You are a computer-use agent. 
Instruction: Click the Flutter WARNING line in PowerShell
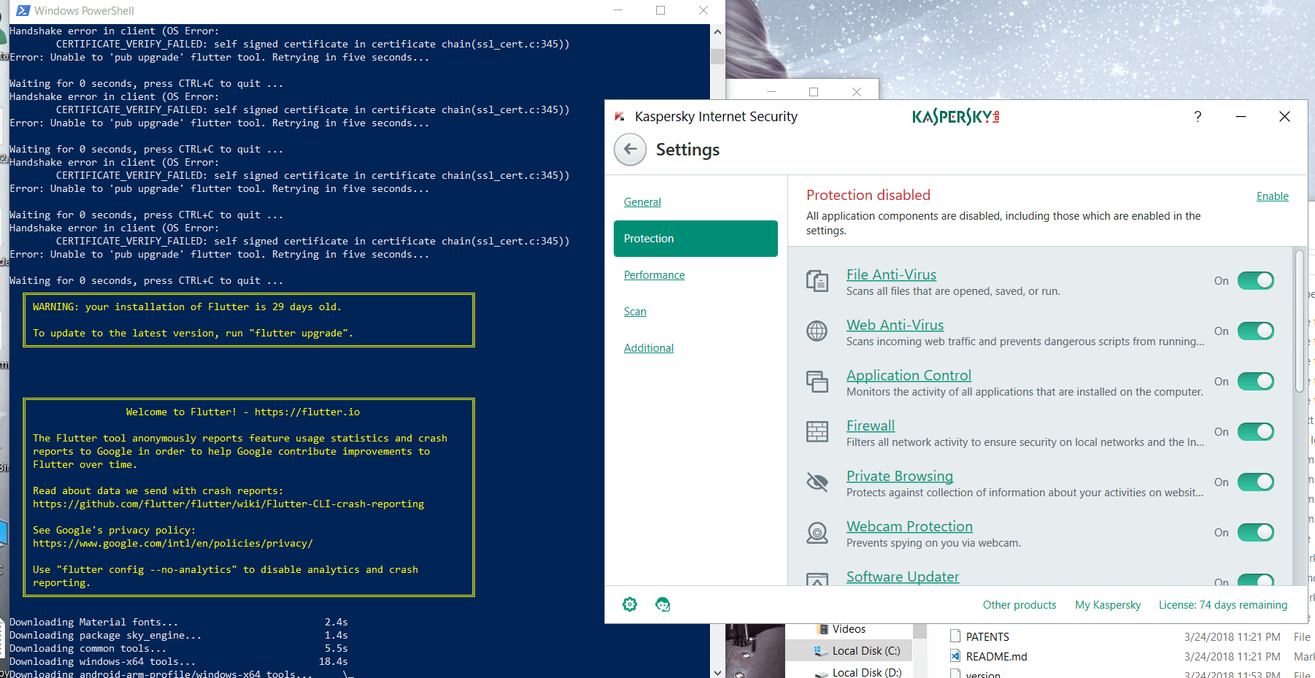187,307
